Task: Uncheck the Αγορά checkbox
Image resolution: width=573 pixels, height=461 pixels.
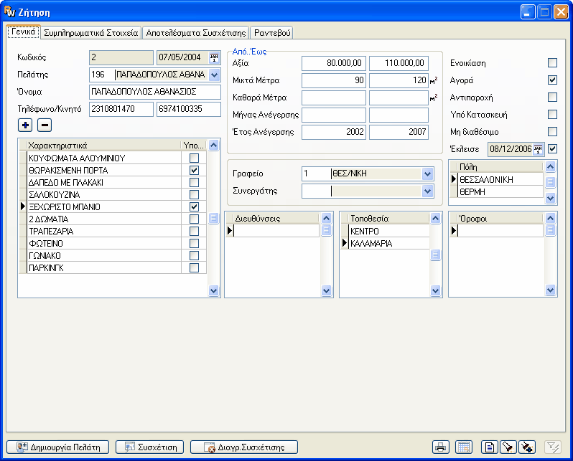Action: [x=553, y=80]
